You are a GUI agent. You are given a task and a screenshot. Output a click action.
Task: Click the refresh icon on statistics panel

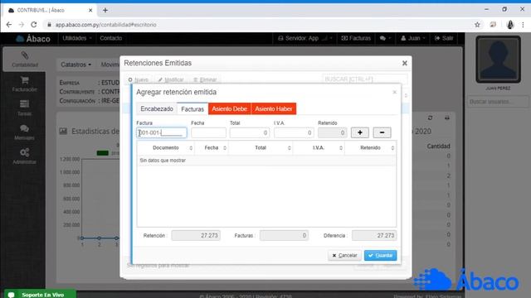[x=430, y=118]
